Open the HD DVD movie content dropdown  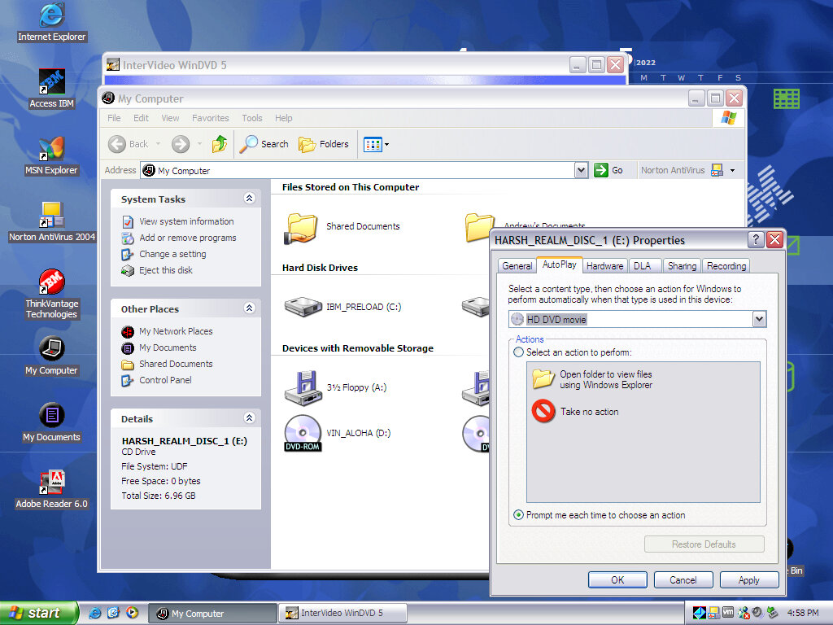pyautogui.click(x=759, y=320)
